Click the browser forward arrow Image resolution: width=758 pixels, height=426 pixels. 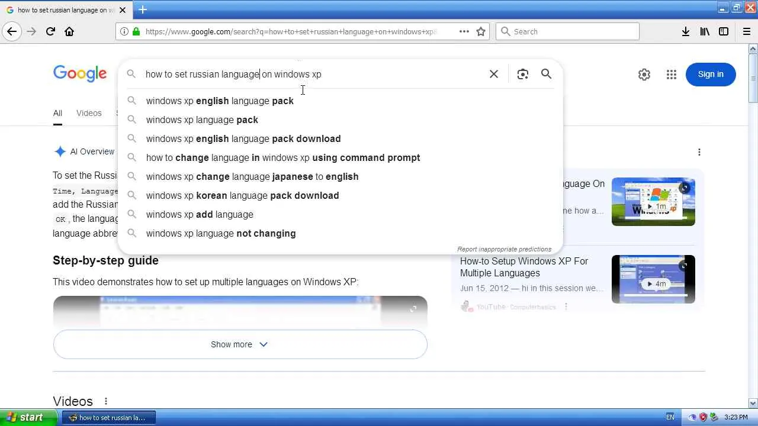pos(32,31)
